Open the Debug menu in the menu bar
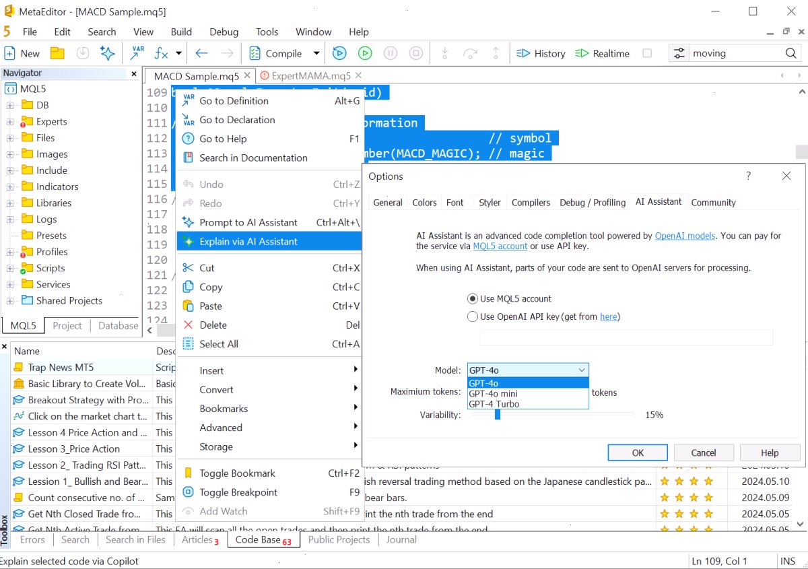 coord(224,32)
